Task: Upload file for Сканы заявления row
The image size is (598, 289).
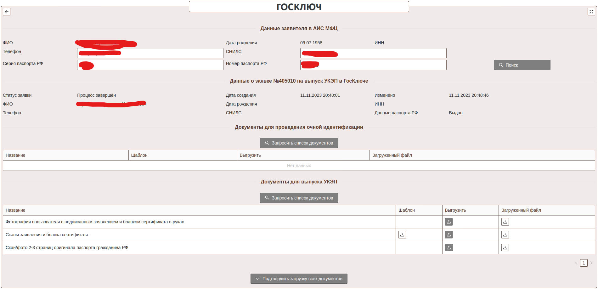Action: (448, 235)
